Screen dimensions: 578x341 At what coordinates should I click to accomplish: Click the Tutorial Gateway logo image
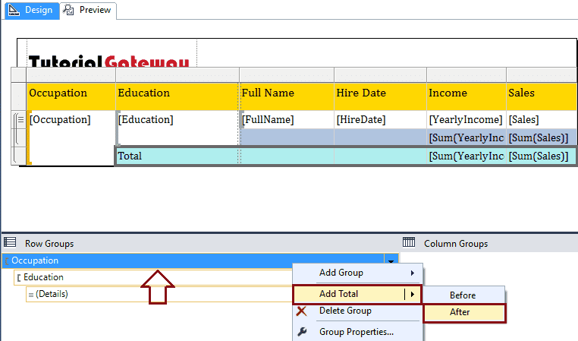pos(109,61)
